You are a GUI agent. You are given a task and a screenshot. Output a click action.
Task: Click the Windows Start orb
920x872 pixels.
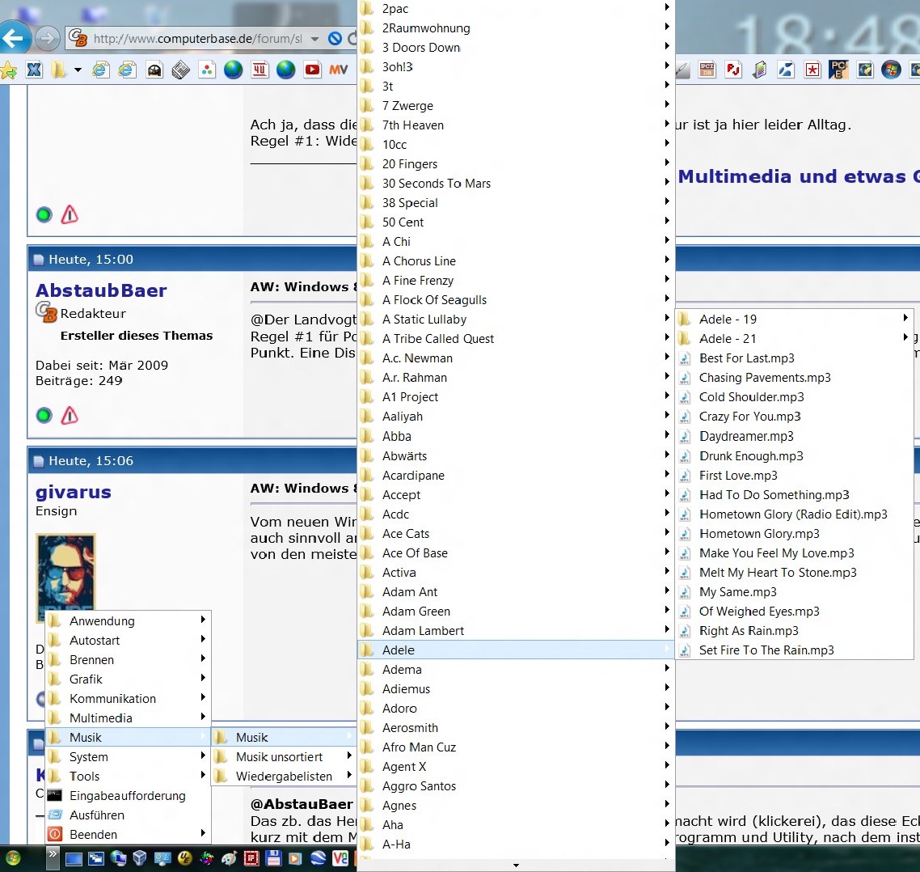point(13,858)
